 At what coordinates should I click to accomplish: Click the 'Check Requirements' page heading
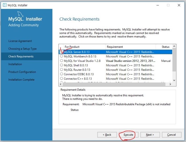point(79,19)
